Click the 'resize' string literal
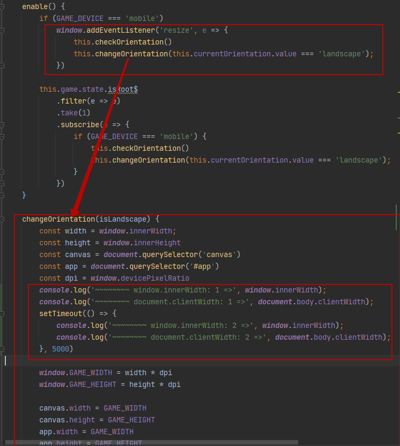400x446 pixels. click(176, 30)
